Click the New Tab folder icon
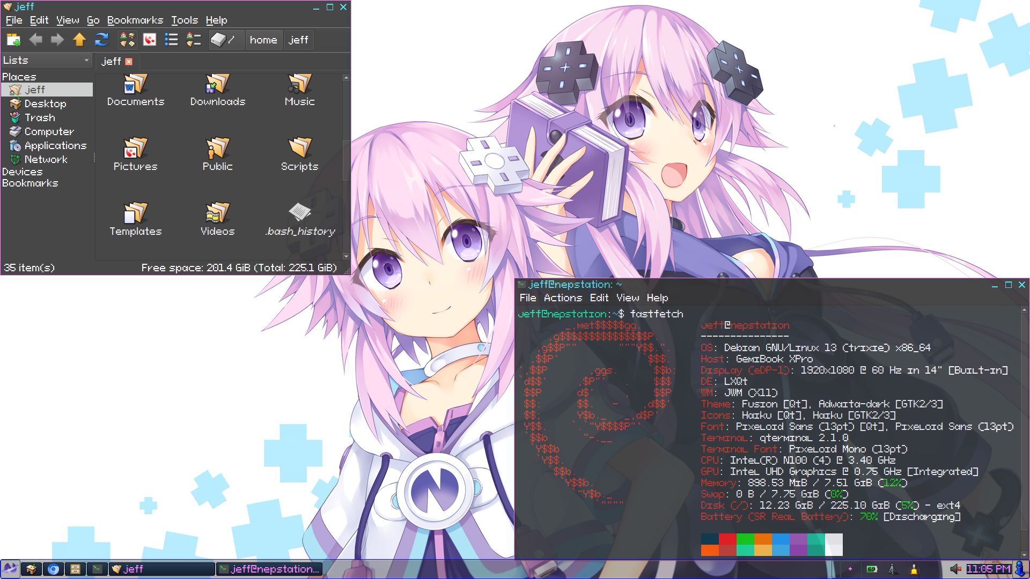 coord(13,40)
